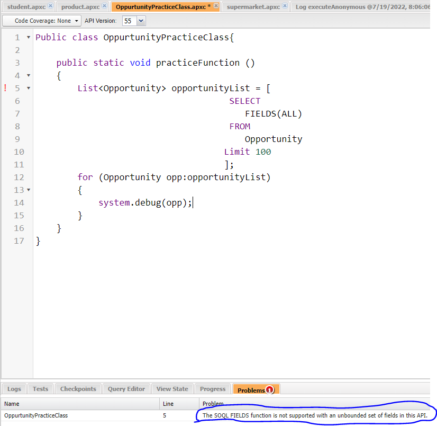437x426 pixels.
Task: Switch to the student.apxc tab
Action: point(26,6)
